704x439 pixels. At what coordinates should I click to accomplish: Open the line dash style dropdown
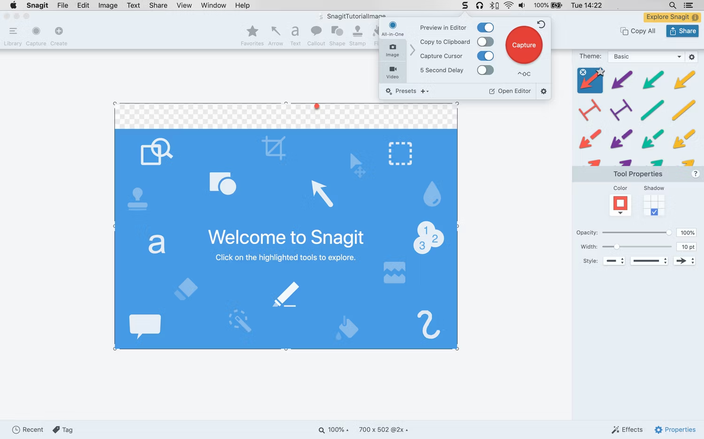pos(649,261)
